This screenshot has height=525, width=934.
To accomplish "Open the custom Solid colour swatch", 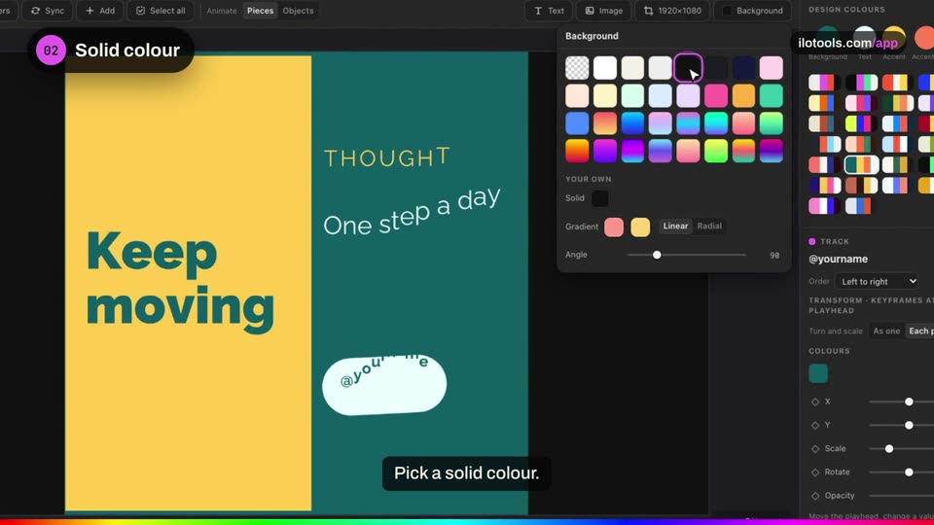I will 600,198.
